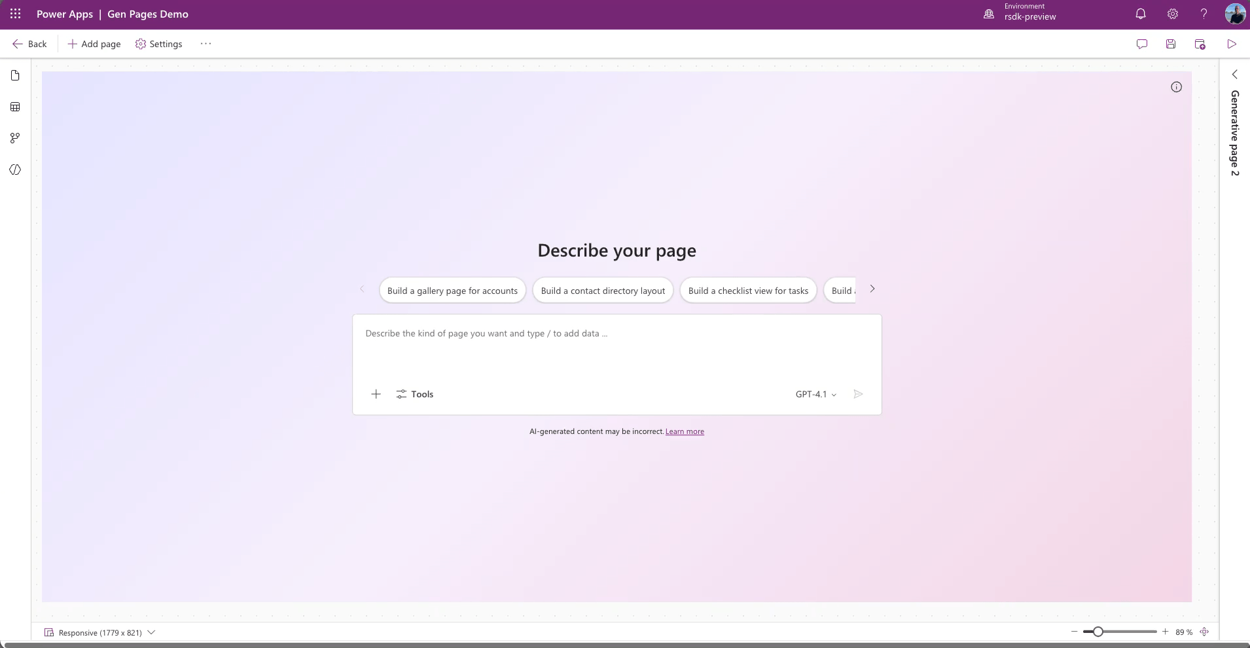Screen dimensions: 1250x648
Task: Select the tree view icon in the sidebar
Action: point(14,138)
